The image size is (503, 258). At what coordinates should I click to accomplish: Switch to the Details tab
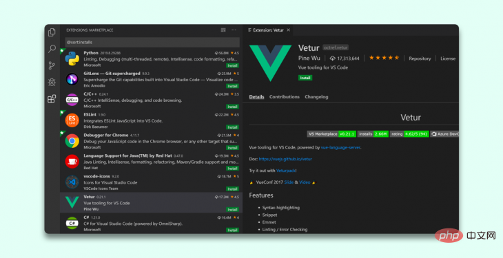click(x=256, y=97)
